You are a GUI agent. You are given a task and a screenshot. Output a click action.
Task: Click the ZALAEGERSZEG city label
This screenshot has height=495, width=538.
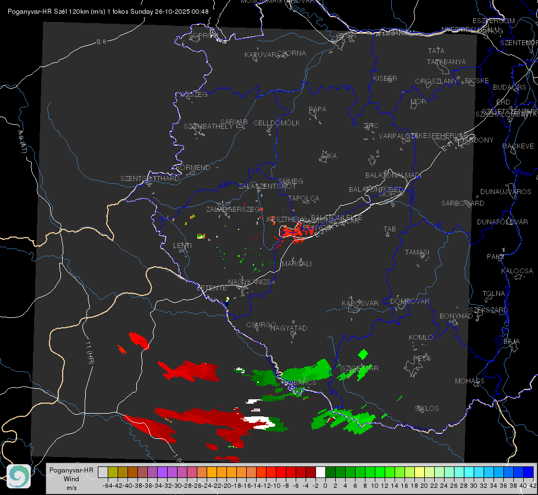(x=233, y=209)
